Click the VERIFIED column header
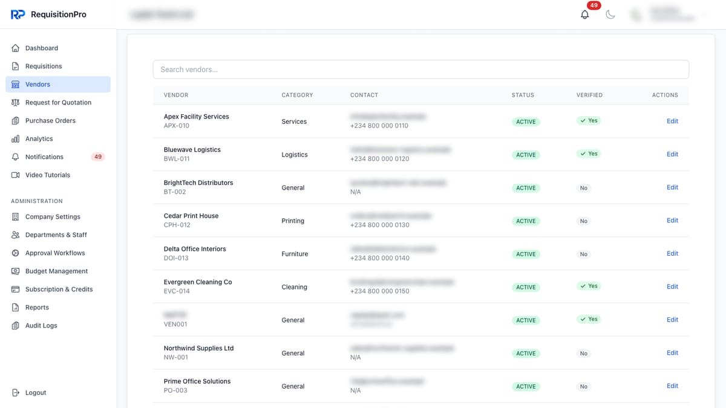Image resolution: width=726 pixels, height=408 pixels. coord(589,95)
